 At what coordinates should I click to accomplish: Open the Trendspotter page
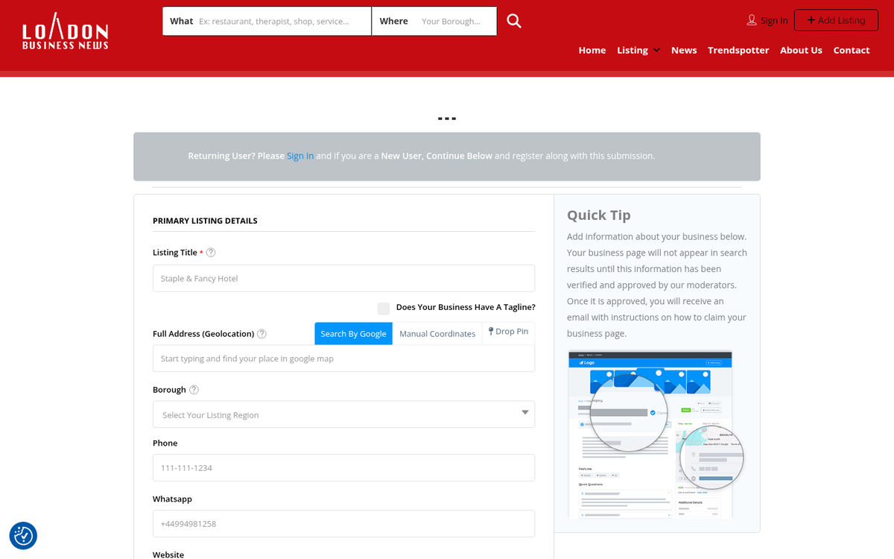click(x=738, y=50)
